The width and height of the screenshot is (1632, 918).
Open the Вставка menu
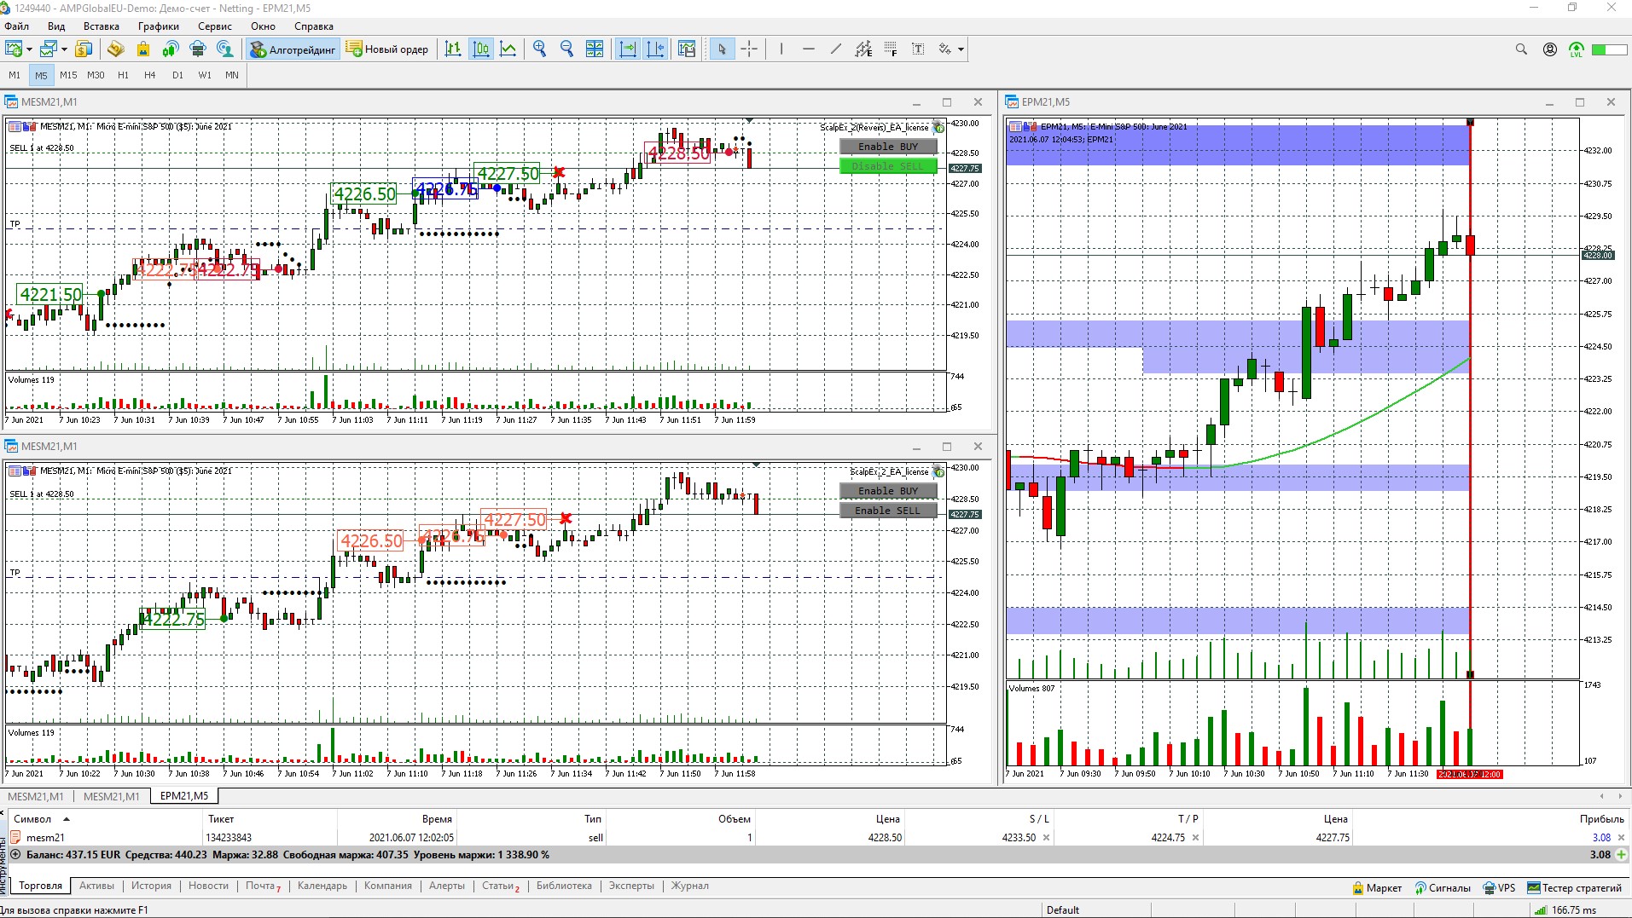click(102, 26)
